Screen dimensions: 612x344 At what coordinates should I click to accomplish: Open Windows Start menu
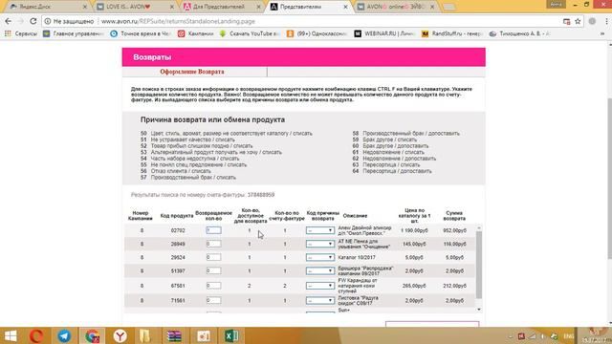click(x=11, y=335)
